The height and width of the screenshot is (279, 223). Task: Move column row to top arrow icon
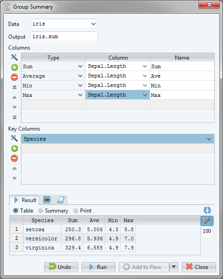(x=15, y=87)
